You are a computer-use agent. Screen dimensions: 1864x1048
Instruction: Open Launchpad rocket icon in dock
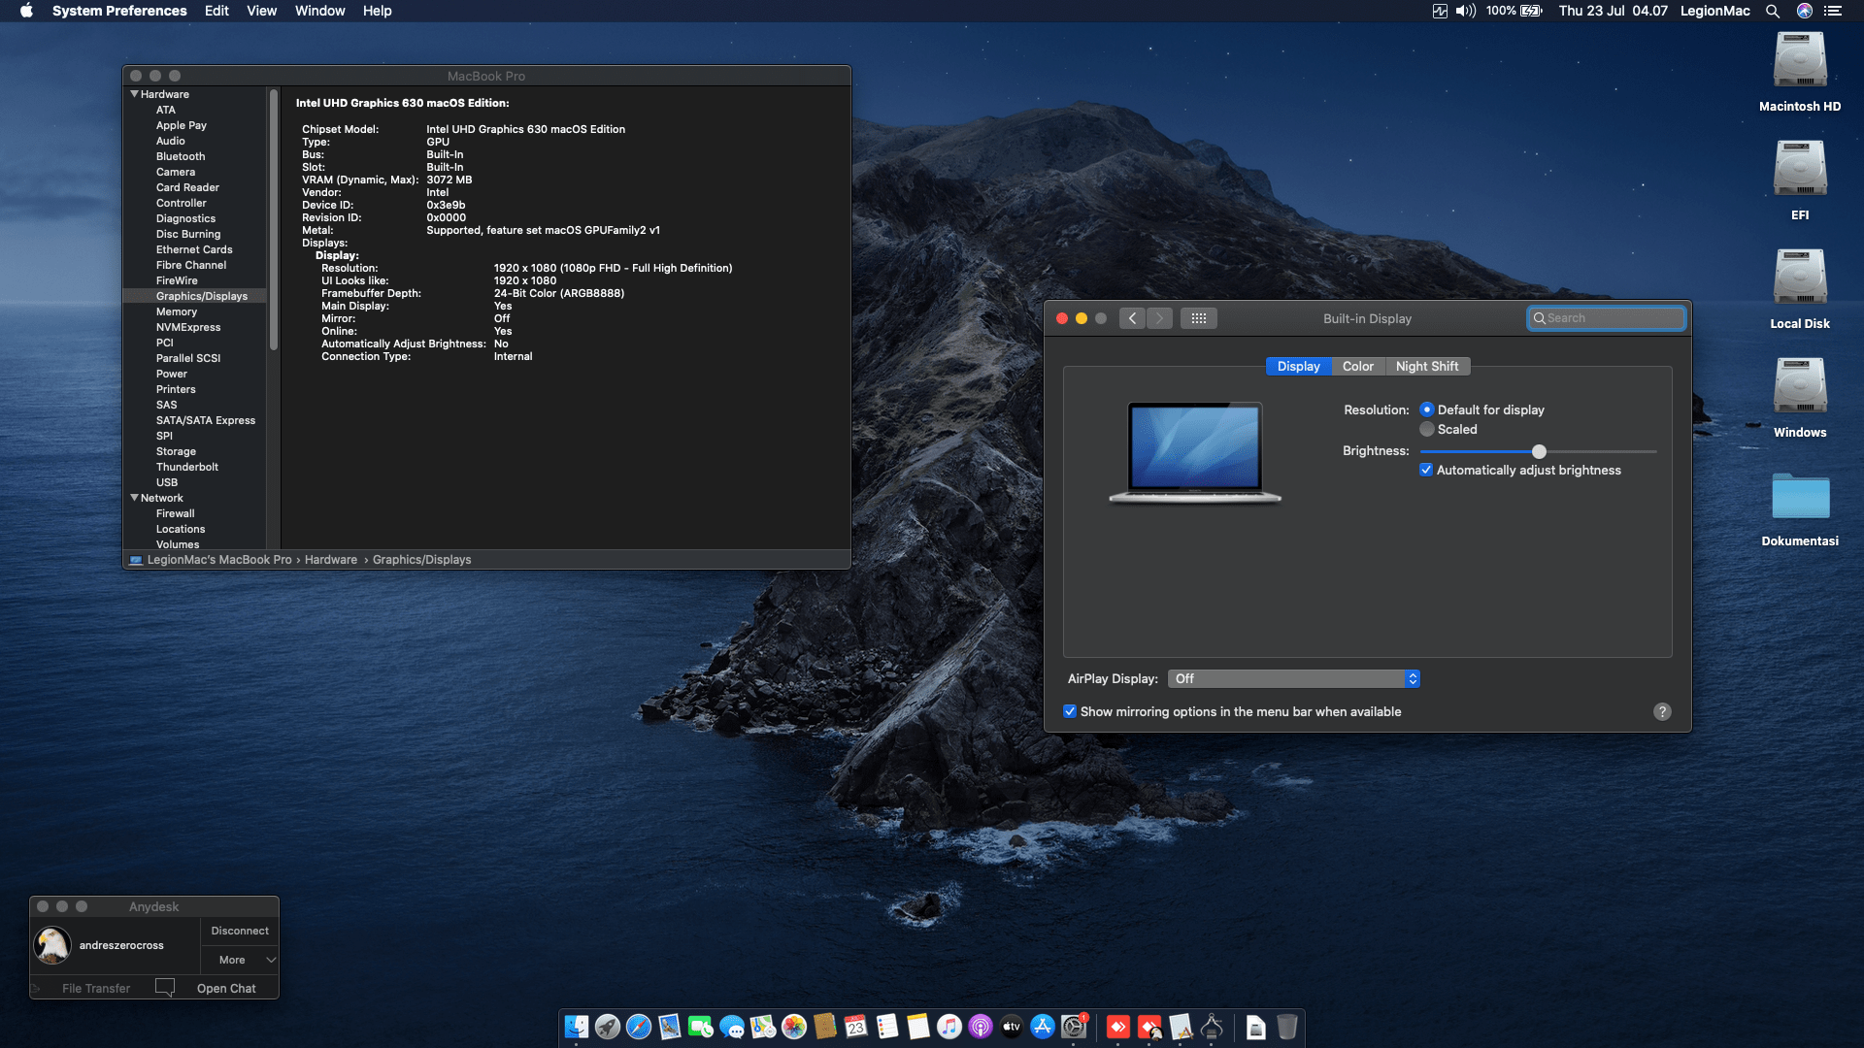608,1027
